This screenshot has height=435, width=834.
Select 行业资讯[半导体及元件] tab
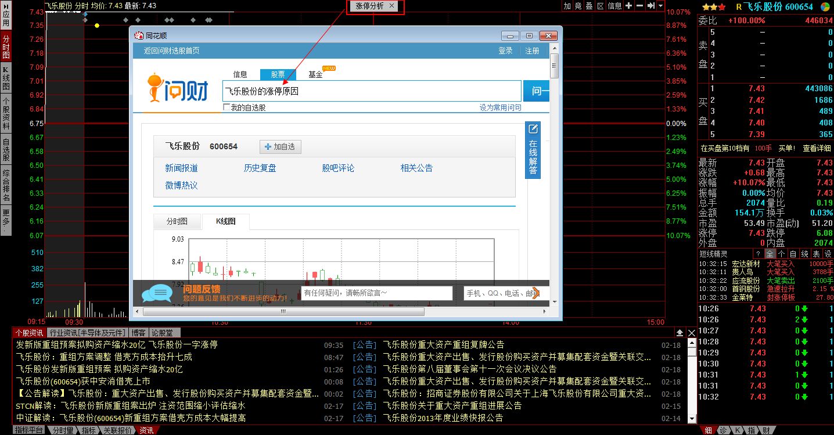tap(87, 333)
